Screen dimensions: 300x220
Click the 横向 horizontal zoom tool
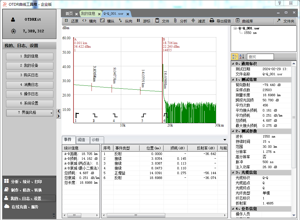pos(89,21)
